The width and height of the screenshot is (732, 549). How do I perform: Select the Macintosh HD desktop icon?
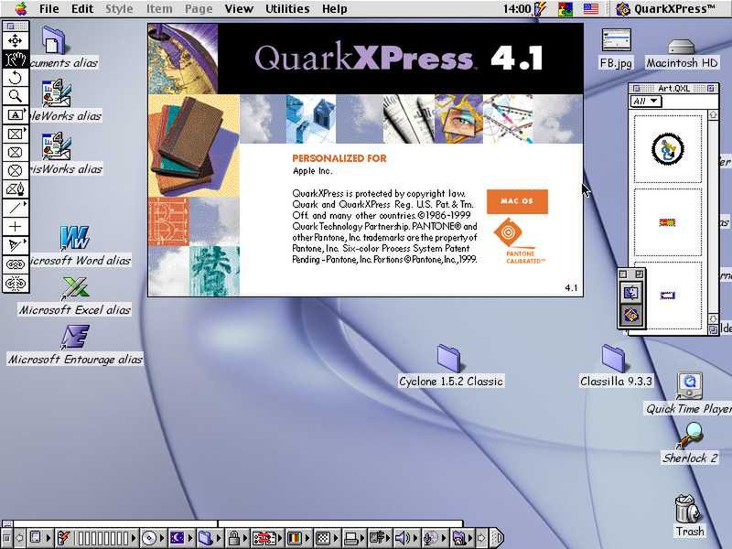[x=681, y=54]
